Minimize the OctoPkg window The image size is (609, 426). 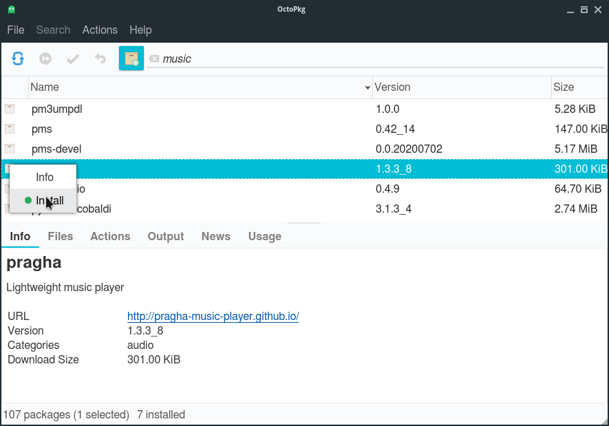570,10
